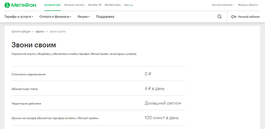Go to Услуги и опции breadcrumb
265x129 pixels.
pyautogui.click(x=21, y=32)
